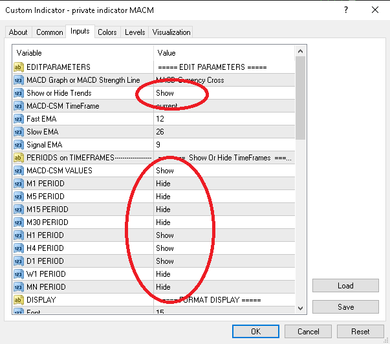Screen dimensions: 390x344
Task: Select the H4 PERIOD Show value
Action: click(x=165, y=248)
